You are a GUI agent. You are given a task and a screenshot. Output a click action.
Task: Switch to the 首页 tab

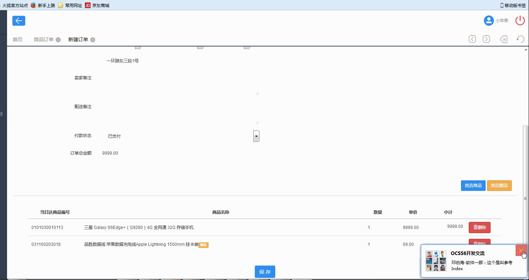coord(18,39)
